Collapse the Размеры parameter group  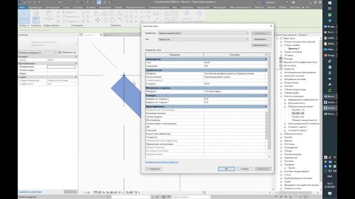[x=266, y=96]
